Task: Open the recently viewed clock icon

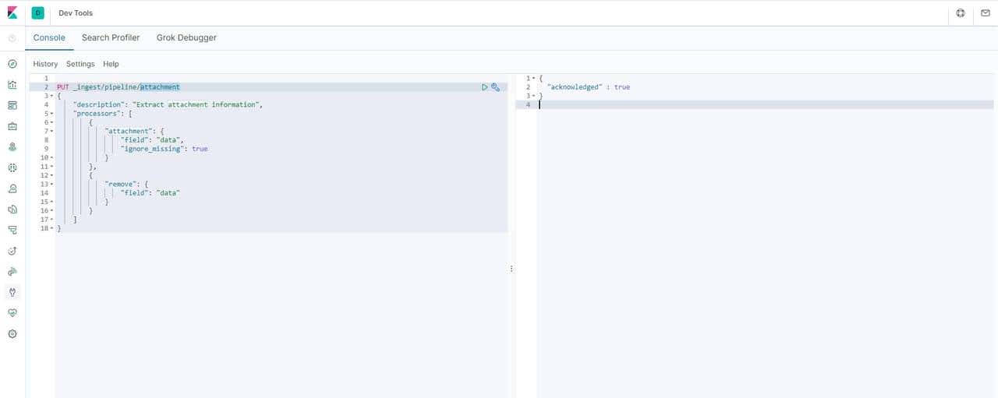Action: tap(12, 37)
